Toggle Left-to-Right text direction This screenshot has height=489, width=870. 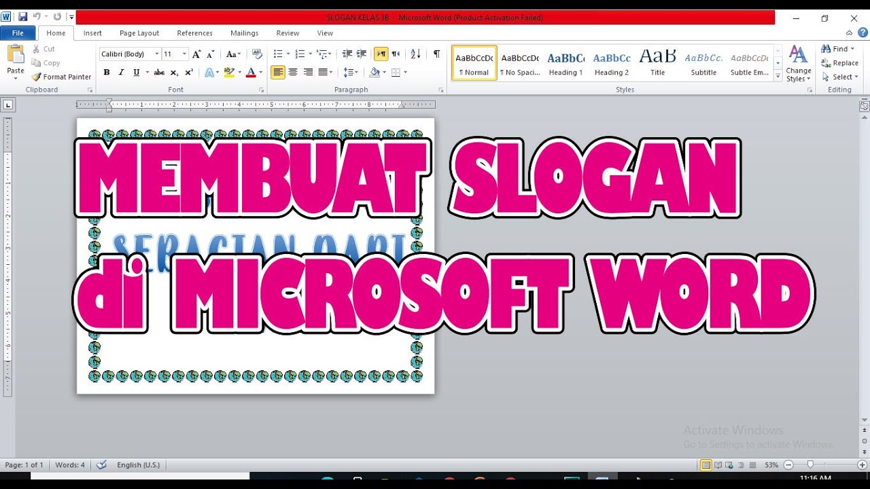coord(381,54)
